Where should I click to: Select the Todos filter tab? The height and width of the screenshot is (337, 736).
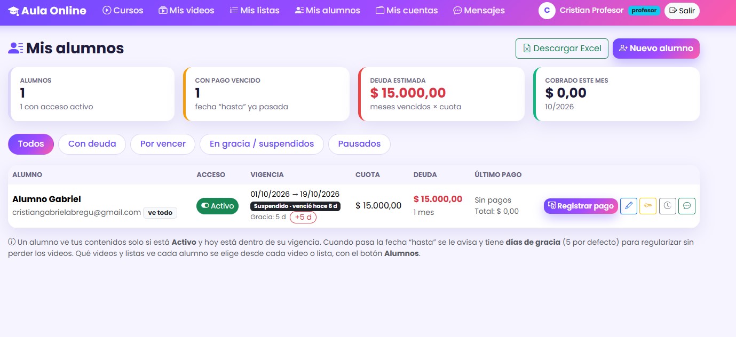[31, 144]
